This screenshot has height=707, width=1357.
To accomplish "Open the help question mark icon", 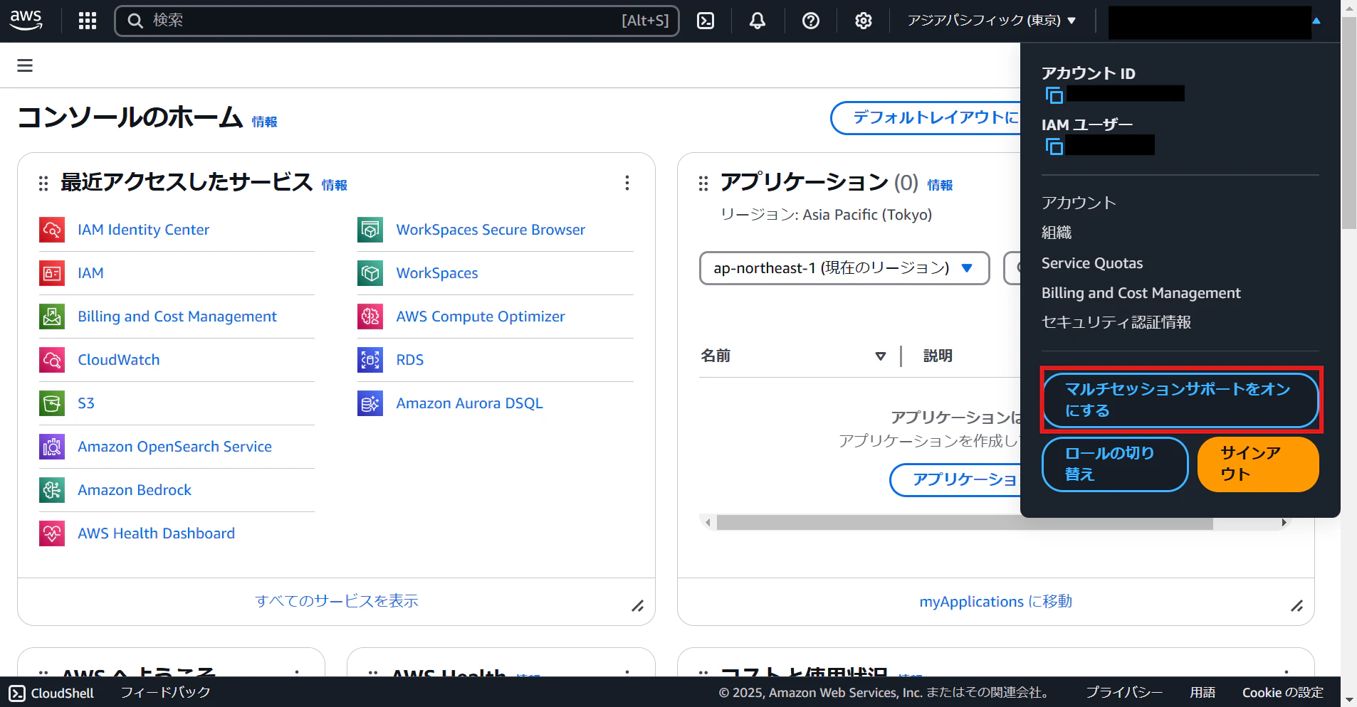I will 810,21.
